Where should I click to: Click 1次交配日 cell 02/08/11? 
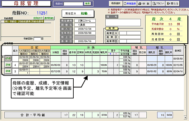click(x=24, y=70)
